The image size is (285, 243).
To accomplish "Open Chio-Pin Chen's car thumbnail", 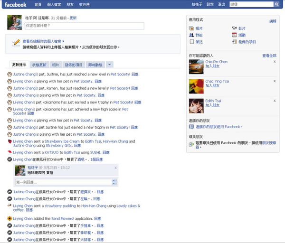I will pyautogui.click(x=196, y=67).
